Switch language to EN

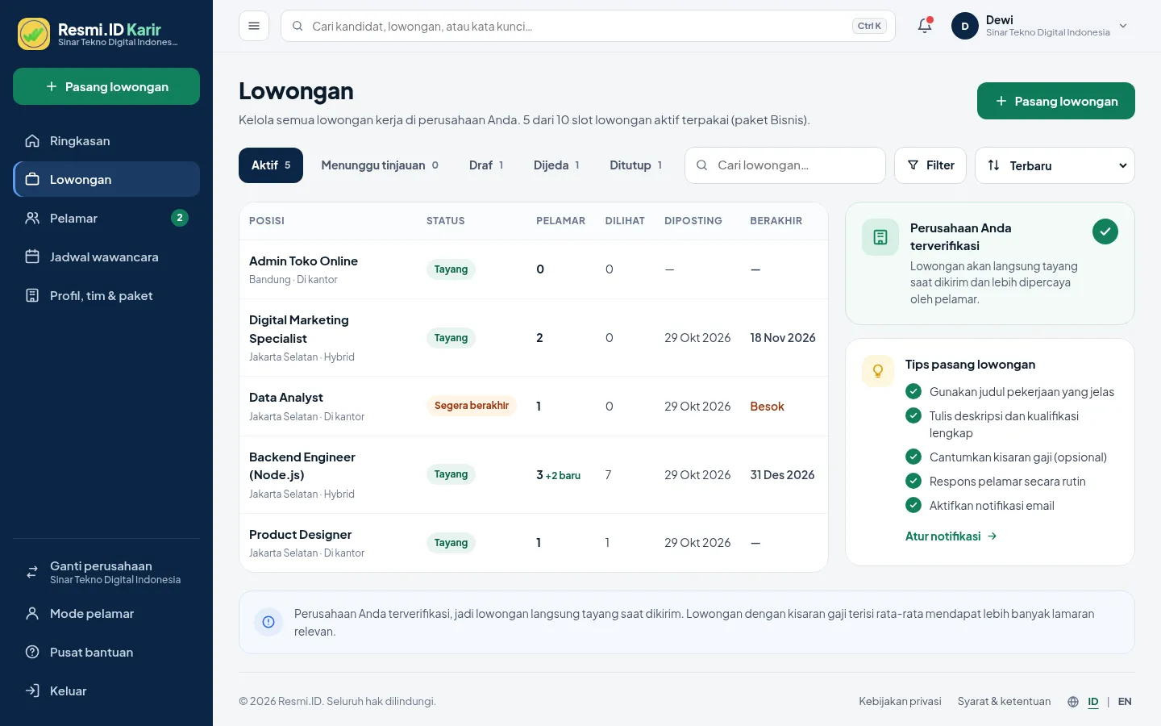pyautogui.click(x=1125, y=702)
